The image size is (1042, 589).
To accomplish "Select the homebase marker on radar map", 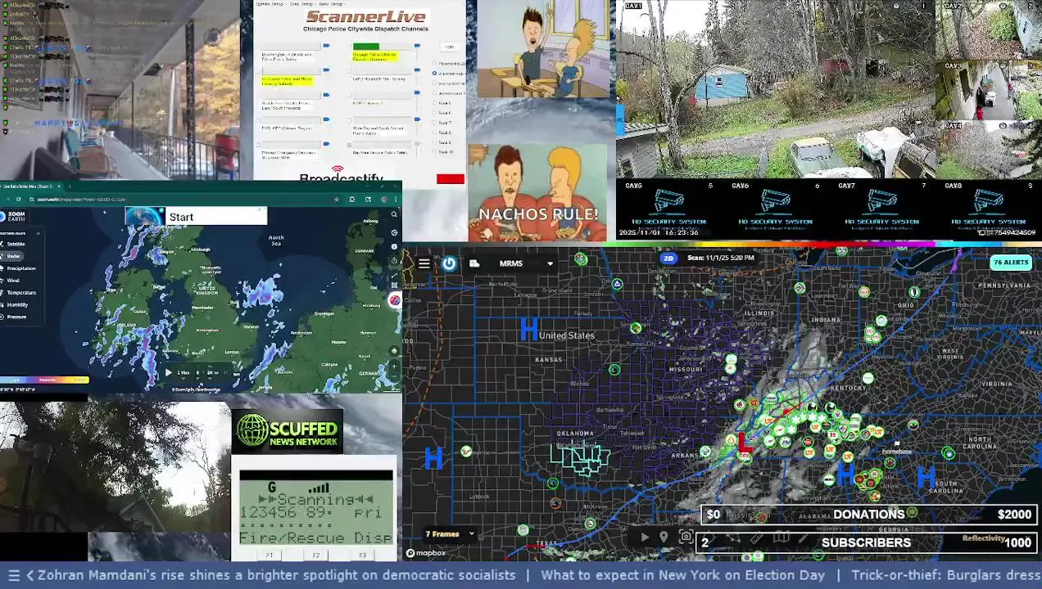I will [x=896, y=451].
